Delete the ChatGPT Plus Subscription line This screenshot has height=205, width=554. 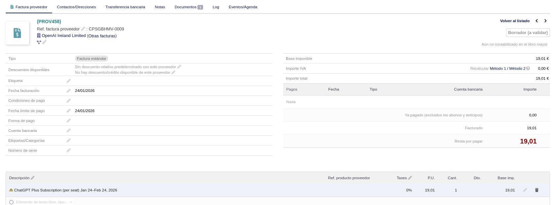(x=536, y=190)
